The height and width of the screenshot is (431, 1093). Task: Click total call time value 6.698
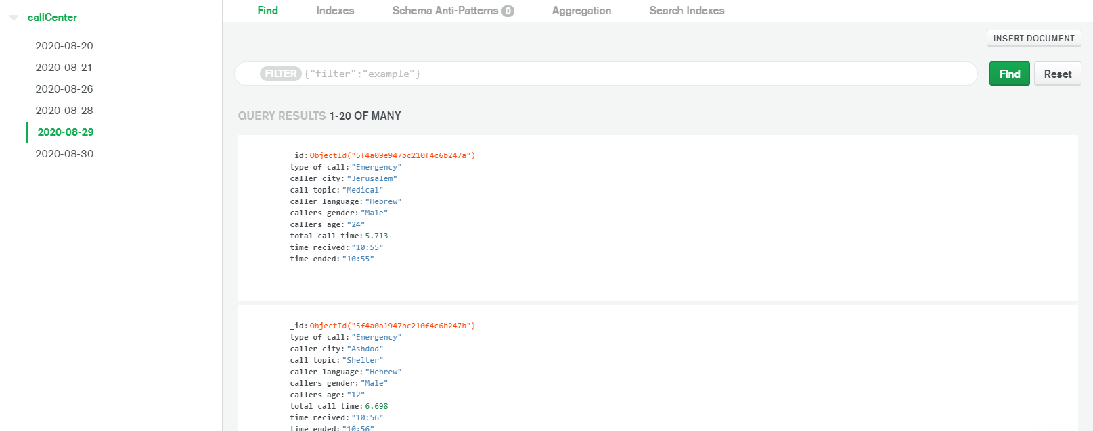point(376,406)
